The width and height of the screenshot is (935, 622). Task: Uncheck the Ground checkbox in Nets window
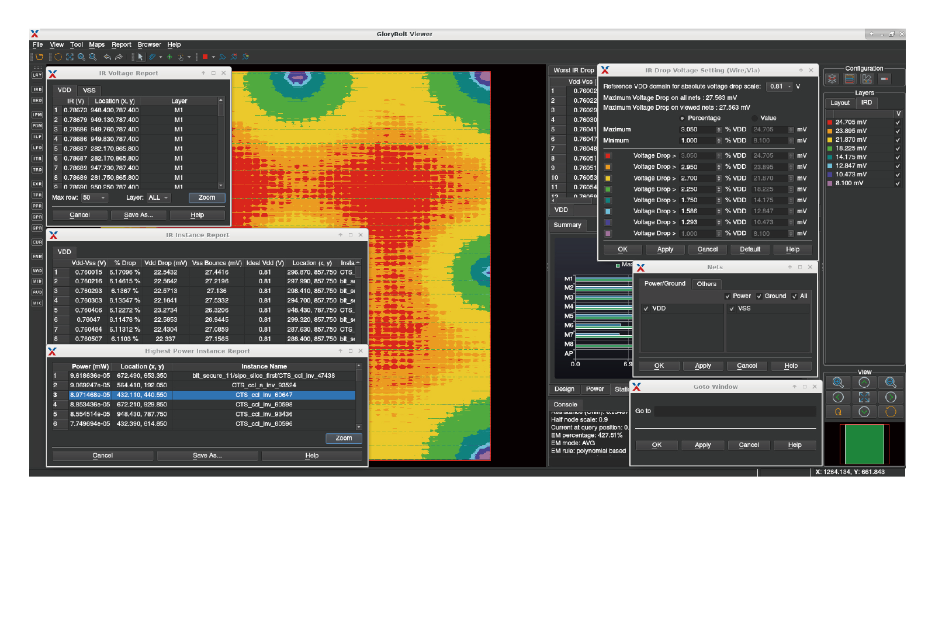(759, 296)
